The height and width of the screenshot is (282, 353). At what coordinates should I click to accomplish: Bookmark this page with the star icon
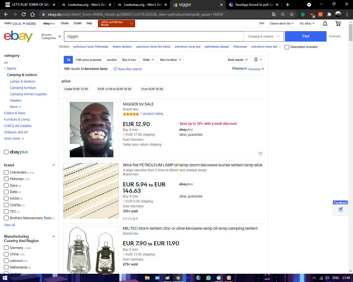(292, 14)
